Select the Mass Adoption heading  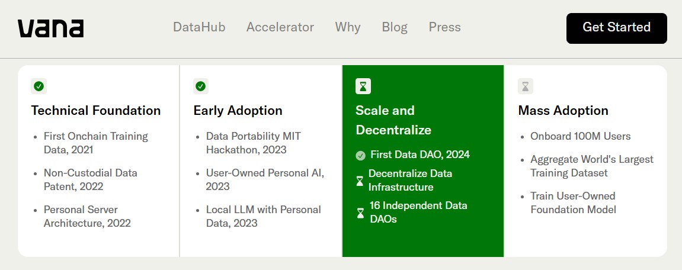pyautogui.click(x=563, y=111)
